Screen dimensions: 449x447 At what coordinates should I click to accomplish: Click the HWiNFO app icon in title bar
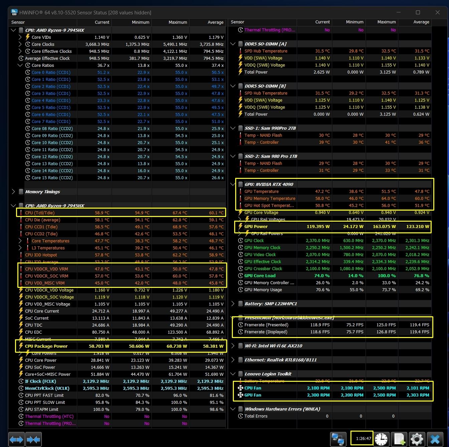click(x=14, y=12)
